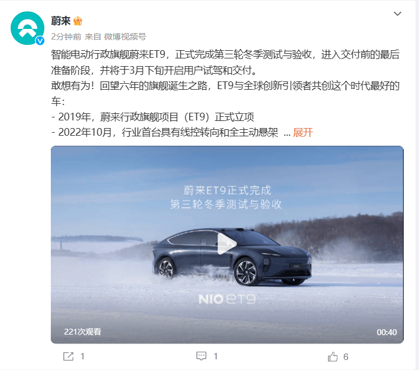Click the car in the video thumbnail

tap(232, 257)
